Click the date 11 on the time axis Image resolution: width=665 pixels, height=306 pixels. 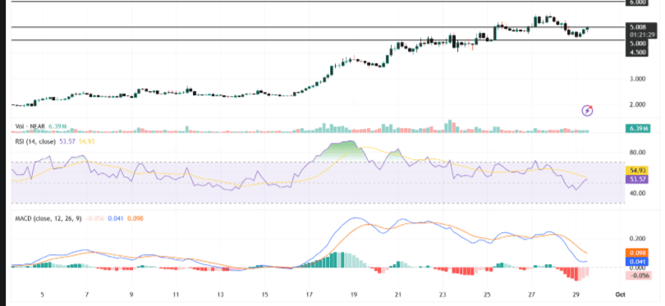click(x=176, y=295)
